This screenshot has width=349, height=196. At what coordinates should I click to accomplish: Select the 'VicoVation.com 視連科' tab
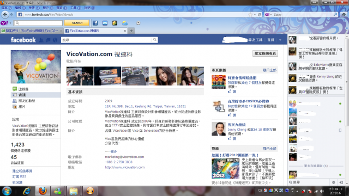tap(96, 31)
